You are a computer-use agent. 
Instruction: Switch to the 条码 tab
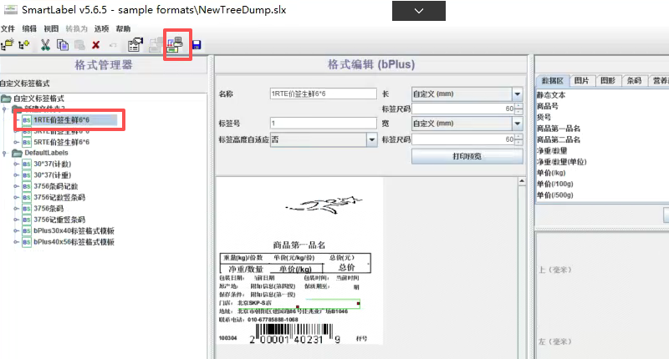pyautogui.click(x=632, y=81)
